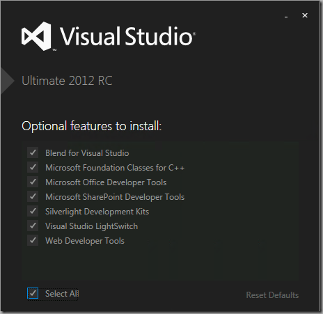Screen dimensions: 323x314
Task: Click 'Microsoft Office Developer Tools' label
Action: (106, 182)
